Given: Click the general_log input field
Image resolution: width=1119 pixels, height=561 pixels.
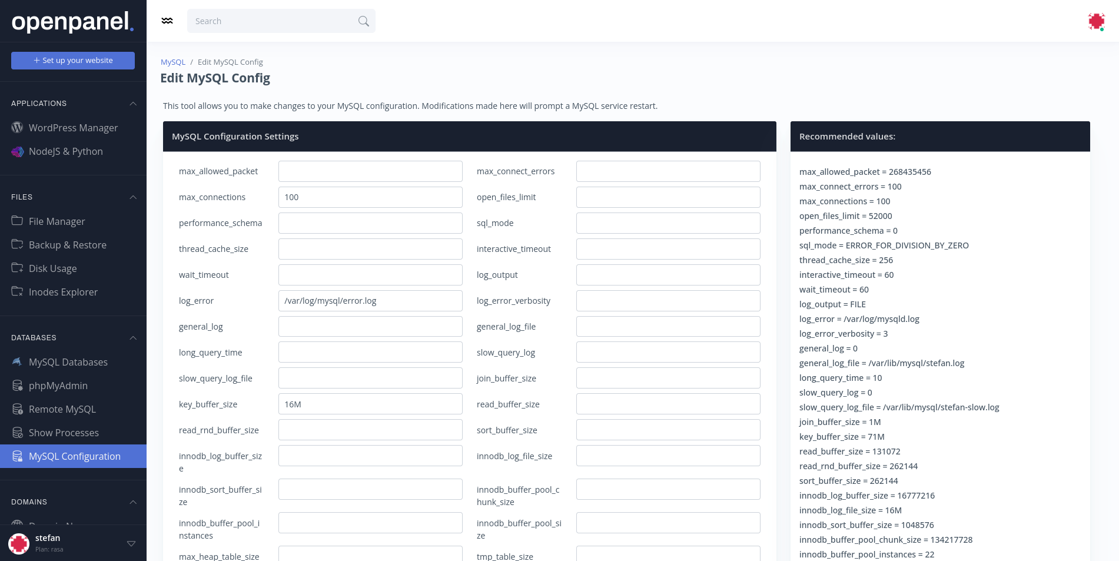Looking at the screenshot, I should (370, 327).
